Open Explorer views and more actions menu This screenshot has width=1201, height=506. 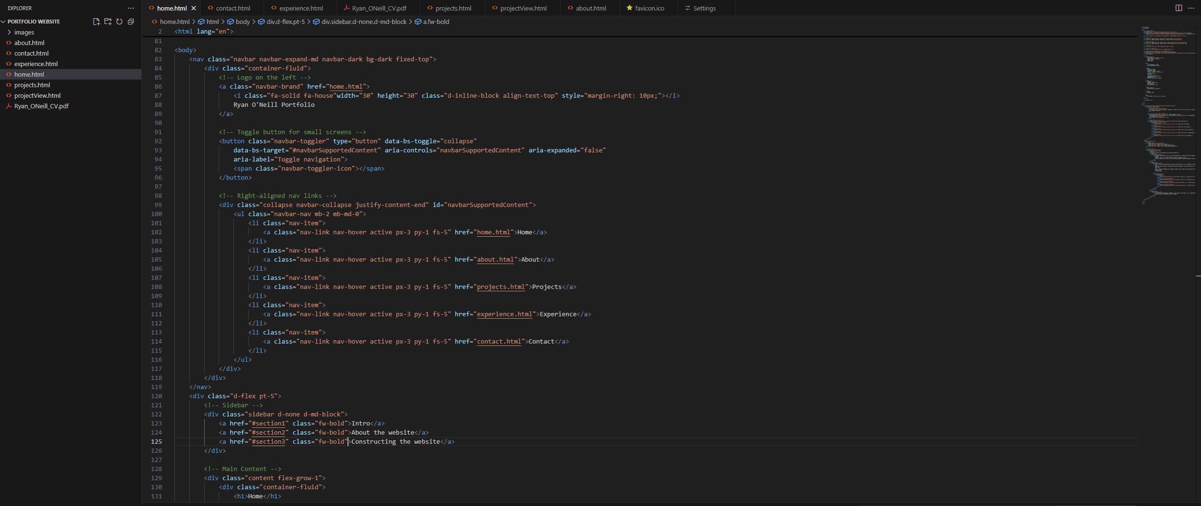[131, 8]
